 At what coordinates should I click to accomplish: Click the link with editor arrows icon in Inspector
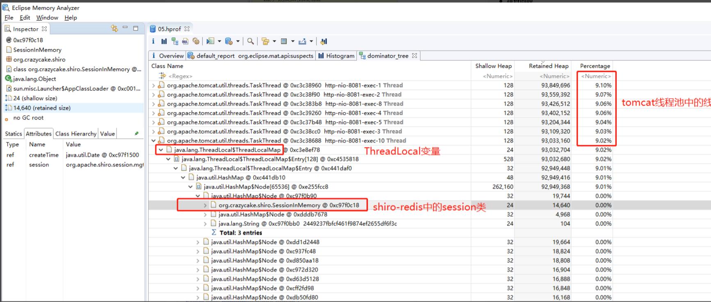pos(114,28)
